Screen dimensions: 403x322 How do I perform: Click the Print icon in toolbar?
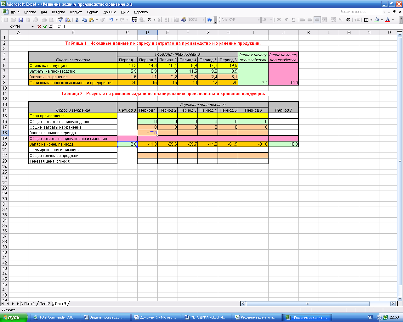(44, 20)
